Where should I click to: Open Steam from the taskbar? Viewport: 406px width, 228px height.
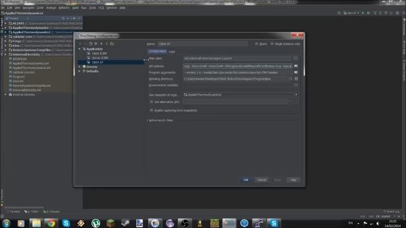coord(126,223)
